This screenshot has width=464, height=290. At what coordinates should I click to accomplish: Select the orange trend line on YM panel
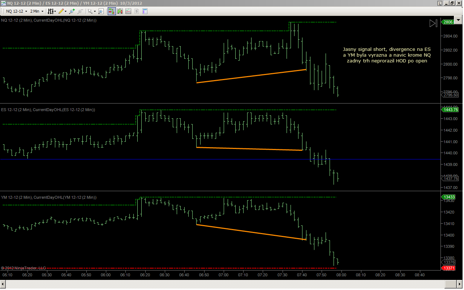[251, 232]
